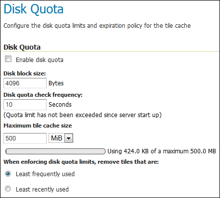Click the dropdown arrow next to MiB

tap(69, 138)
